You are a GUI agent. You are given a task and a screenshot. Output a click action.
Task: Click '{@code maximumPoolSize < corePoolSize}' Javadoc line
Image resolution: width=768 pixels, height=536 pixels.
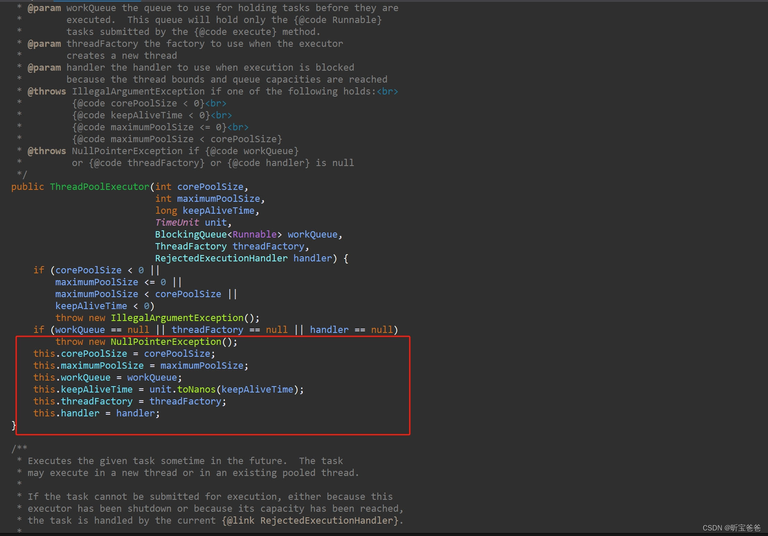tap(177, 139)
